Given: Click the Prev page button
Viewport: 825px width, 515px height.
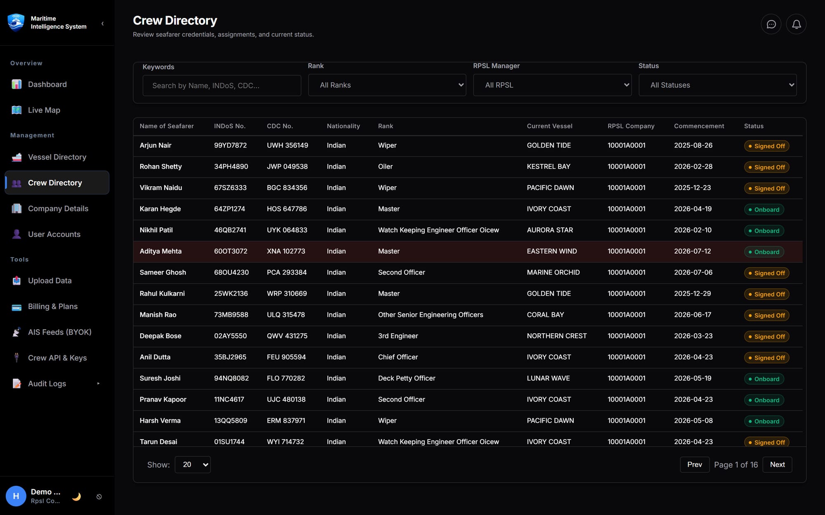Looking at the screenshot, I should click(x=695, y=464).
